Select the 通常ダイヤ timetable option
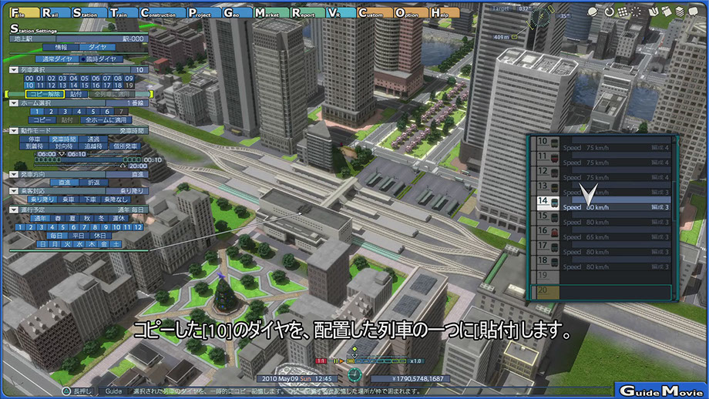709x399 pixels. (58, 59)
